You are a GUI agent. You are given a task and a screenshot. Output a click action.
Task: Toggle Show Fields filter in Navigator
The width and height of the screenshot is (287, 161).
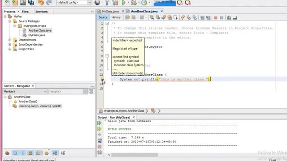[15, 153]
